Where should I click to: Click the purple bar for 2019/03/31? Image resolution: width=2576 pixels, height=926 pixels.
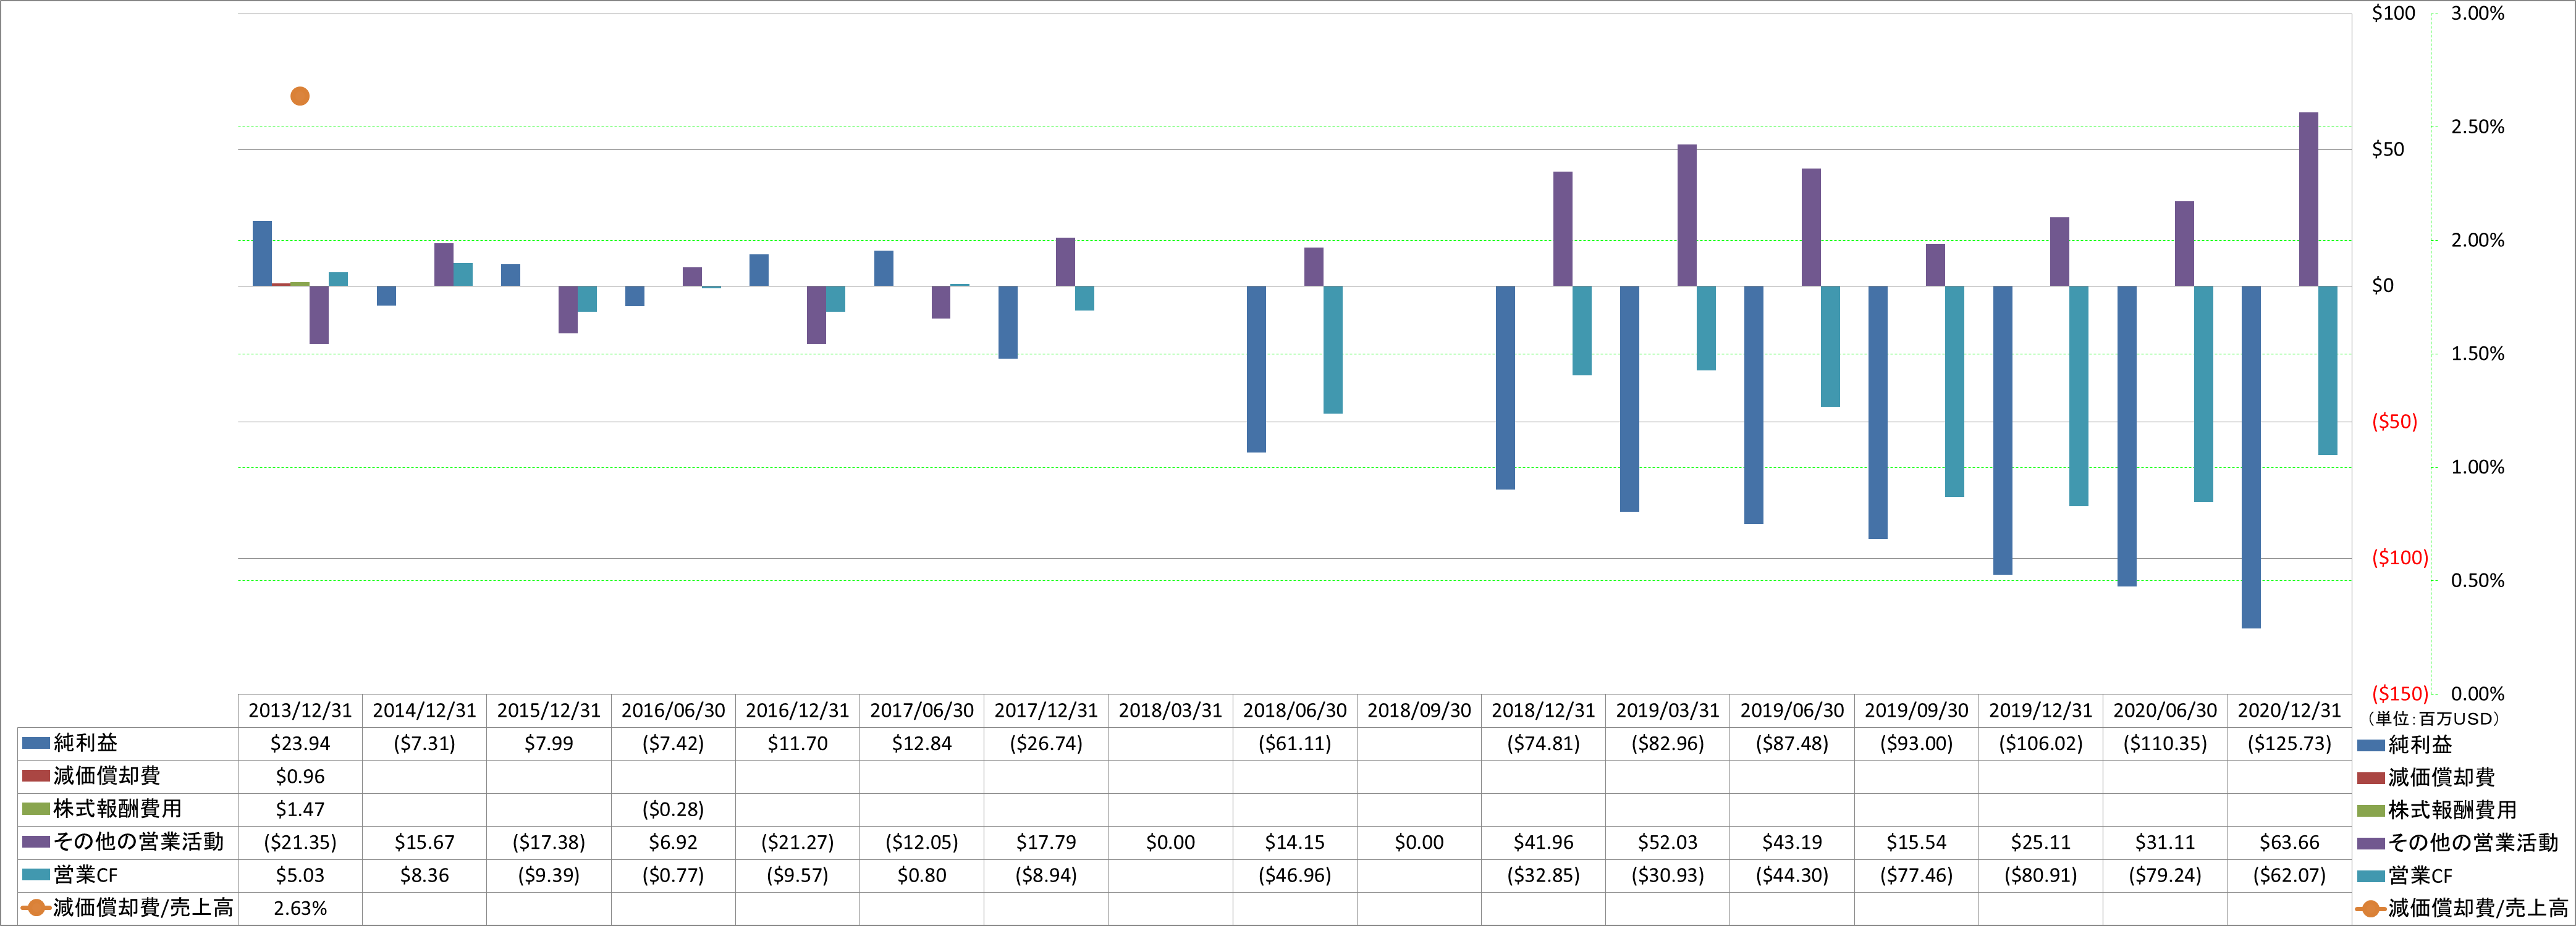tap(1687, 216)
